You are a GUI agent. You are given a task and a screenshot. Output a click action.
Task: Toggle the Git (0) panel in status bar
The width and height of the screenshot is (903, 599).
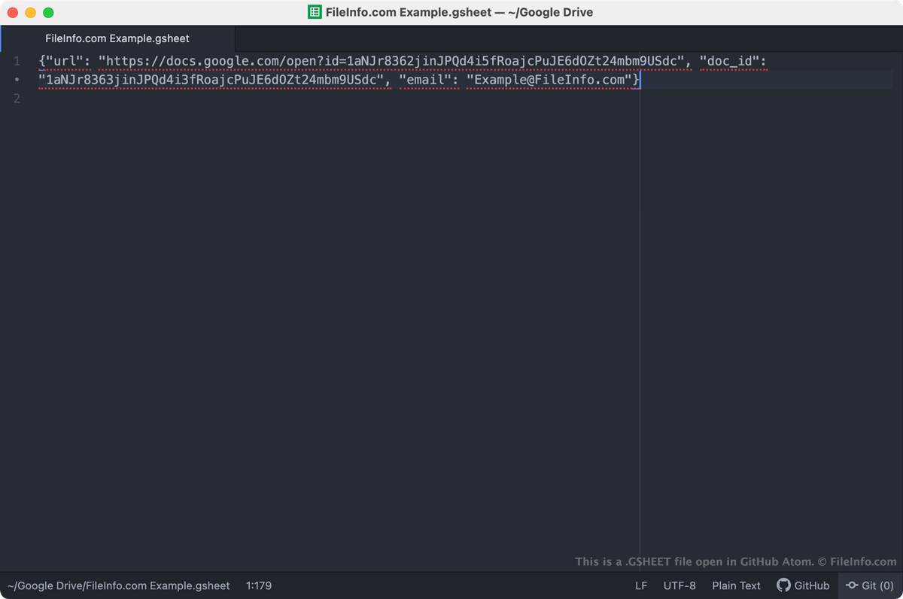[x=869, y=585]
